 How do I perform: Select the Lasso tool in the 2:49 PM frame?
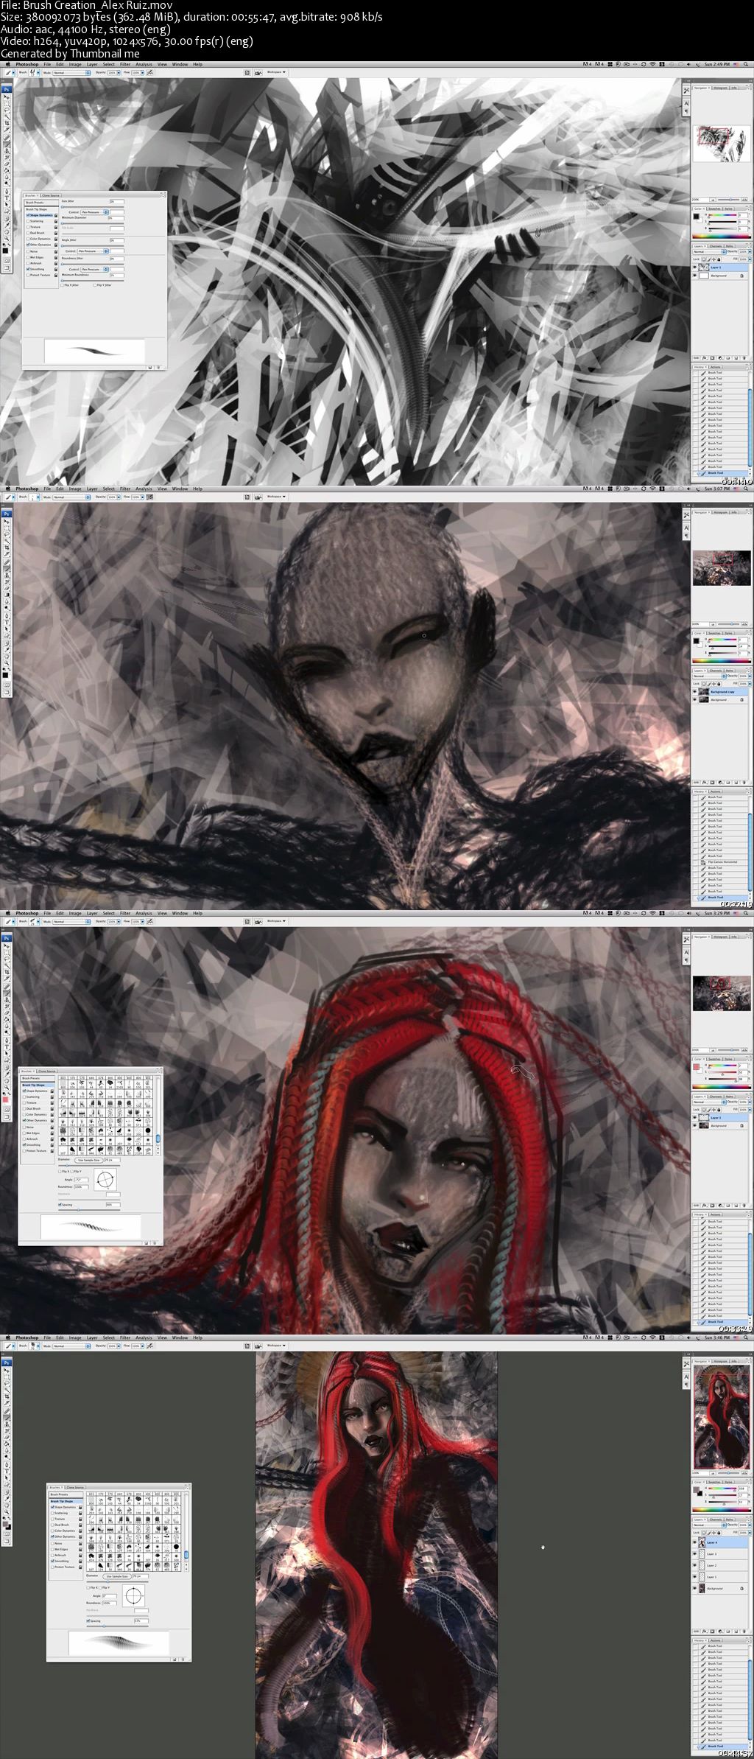tap(7, 110)
